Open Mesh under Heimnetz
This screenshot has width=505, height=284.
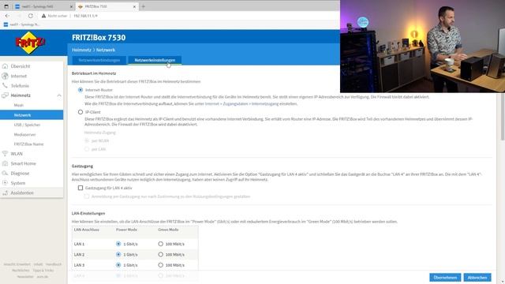click(x=19, y=105)
